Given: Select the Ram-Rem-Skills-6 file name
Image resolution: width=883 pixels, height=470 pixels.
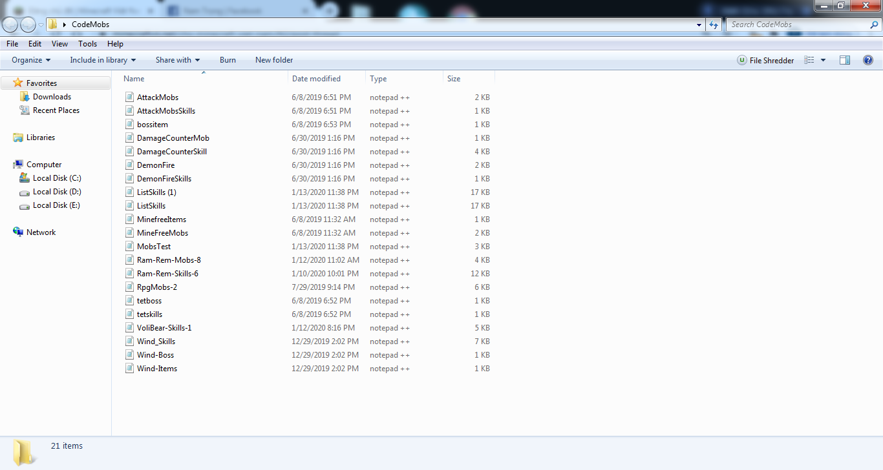Looking at the screenshot, I should click(168, 274).
